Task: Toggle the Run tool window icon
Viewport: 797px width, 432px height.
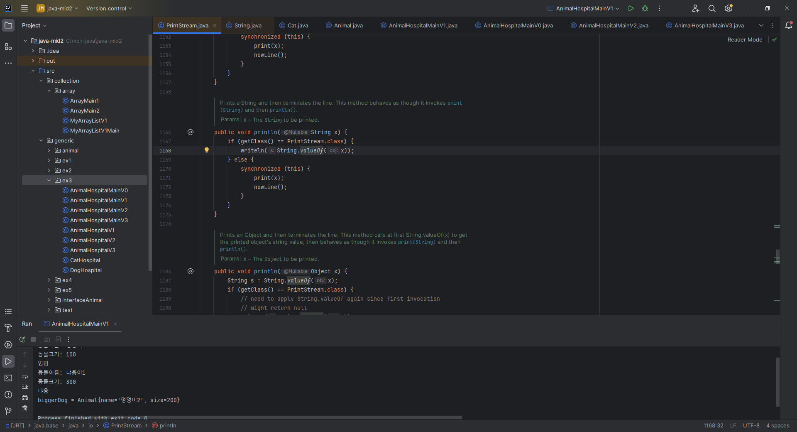Action: tap(8, 361)
